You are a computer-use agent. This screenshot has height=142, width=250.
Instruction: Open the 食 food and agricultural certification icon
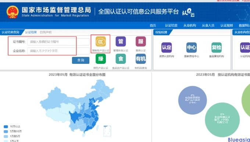tap(121, 59)
